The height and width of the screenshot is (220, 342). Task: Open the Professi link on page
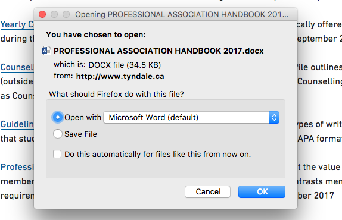pyautogui.click(x=17, y=167)
